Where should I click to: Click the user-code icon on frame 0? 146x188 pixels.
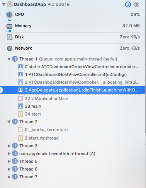[20, 67]
